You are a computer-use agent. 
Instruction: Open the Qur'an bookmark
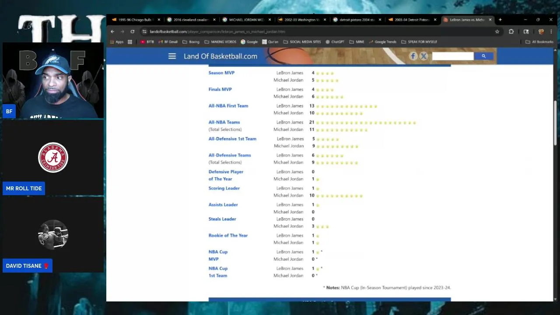click(270, 42)
